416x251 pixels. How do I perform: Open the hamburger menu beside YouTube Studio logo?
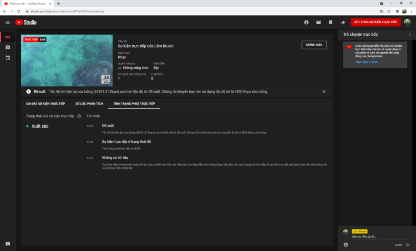coord(8,22)
